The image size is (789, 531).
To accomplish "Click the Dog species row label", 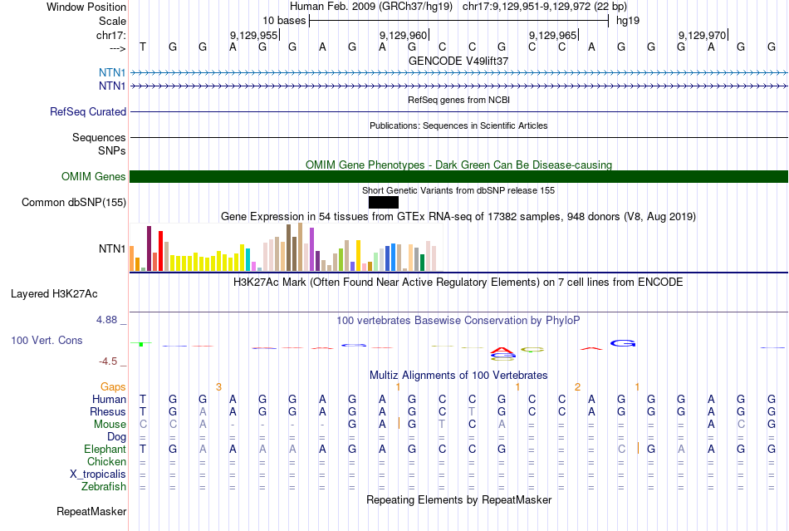I will tap(117, 437).
